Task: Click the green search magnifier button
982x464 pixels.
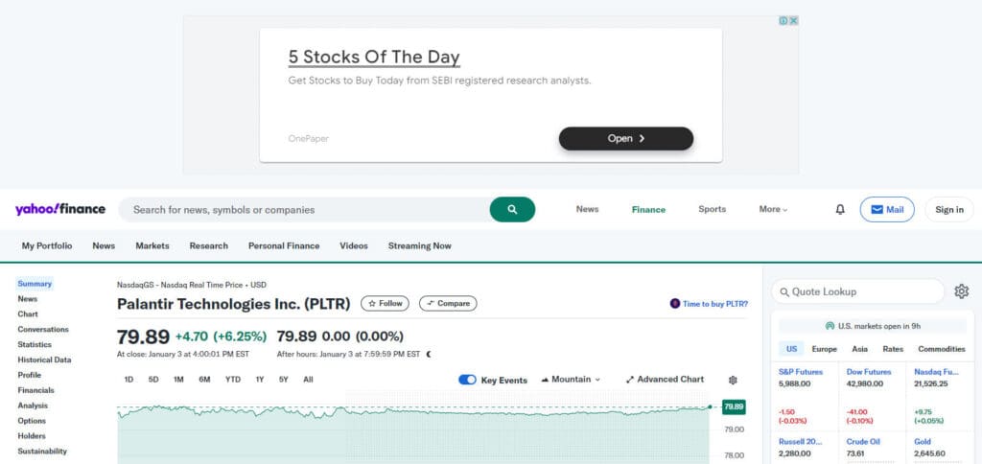Action: (x=512, y=210)
